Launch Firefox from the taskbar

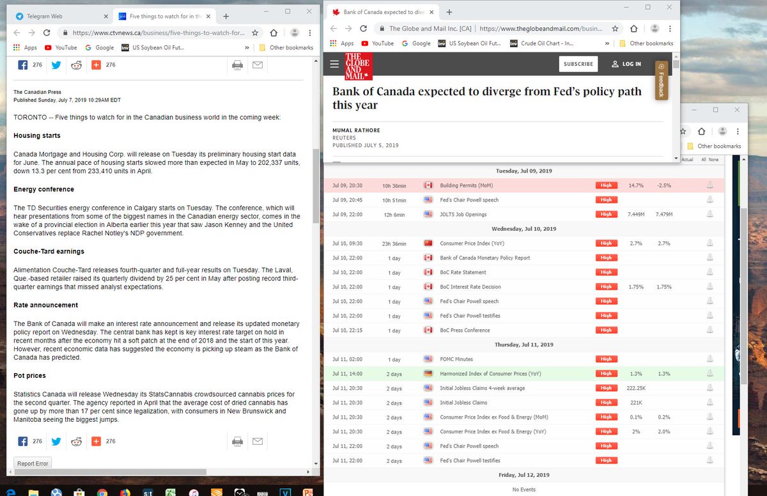(x=125, y=491)
